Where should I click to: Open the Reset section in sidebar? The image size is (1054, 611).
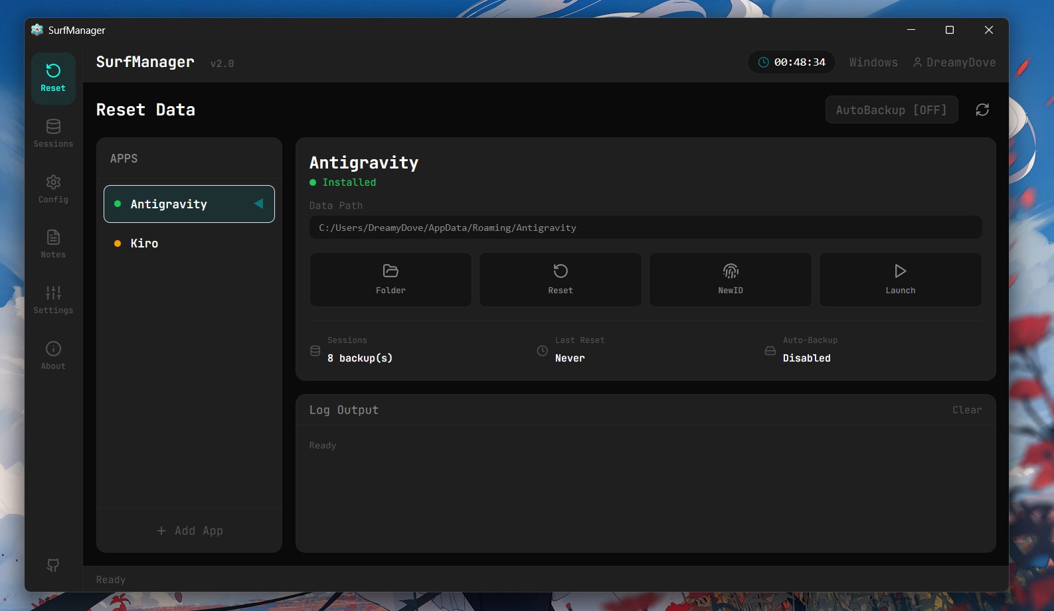coord(53,78)
